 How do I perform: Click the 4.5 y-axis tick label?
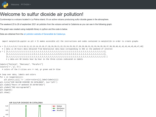(x=7, y=110)
